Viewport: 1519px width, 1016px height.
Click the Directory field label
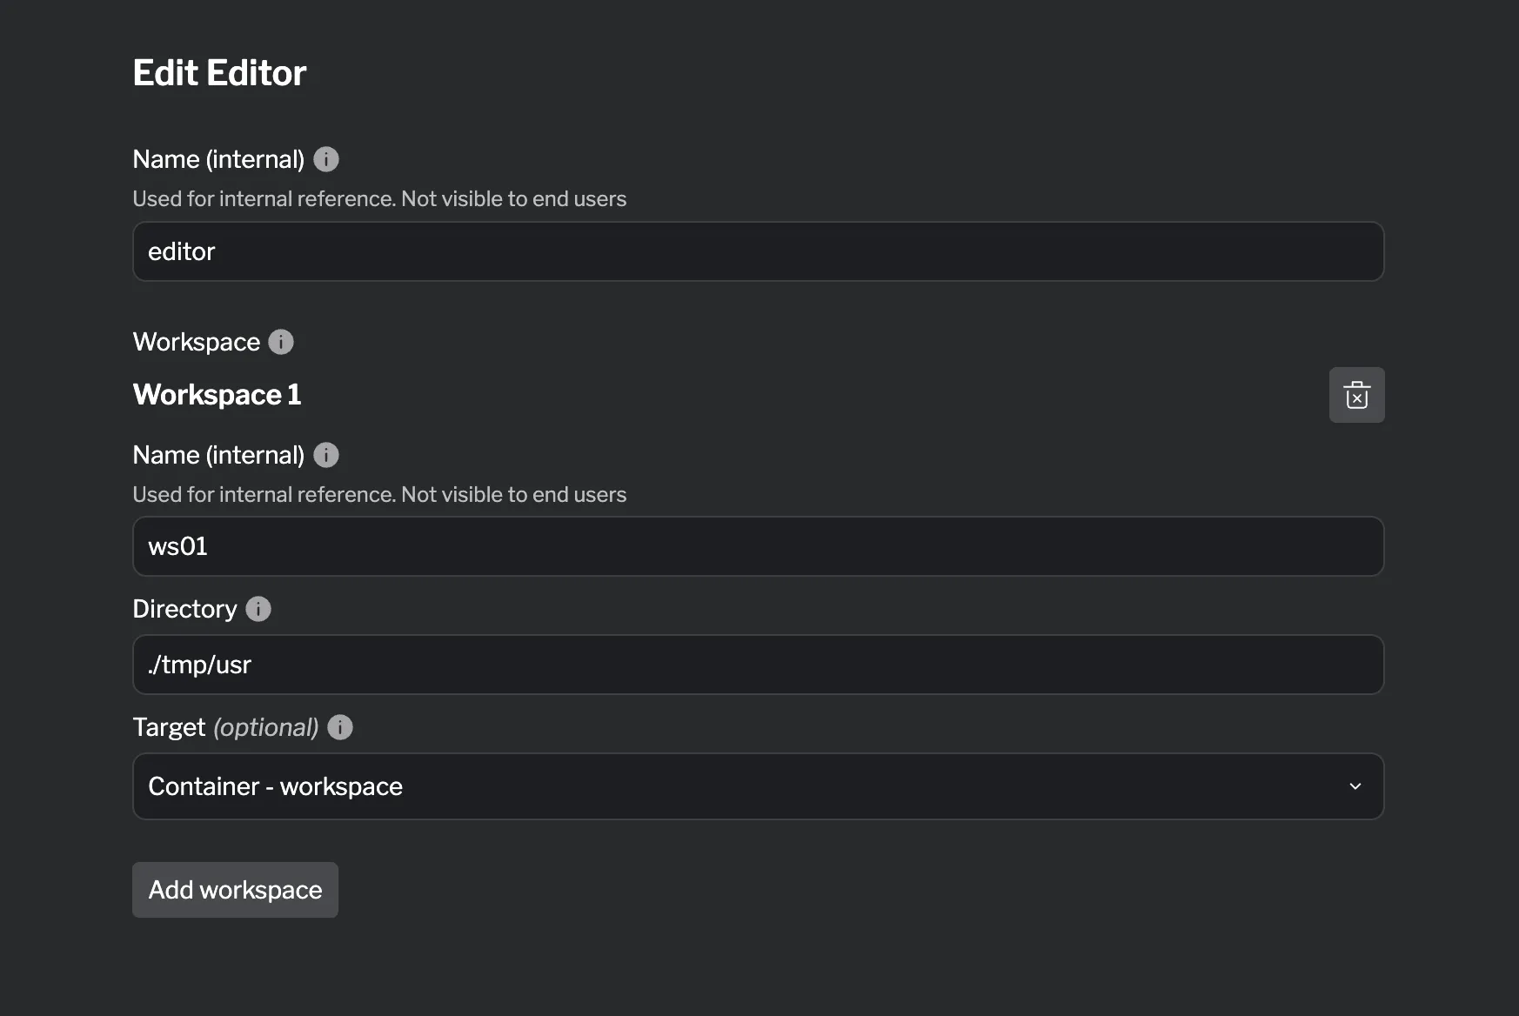coord(184,609)
